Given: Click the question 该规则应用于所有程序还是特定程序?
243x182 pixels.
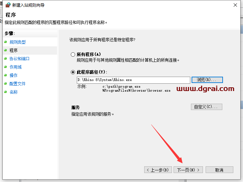Looking at the screenshot, I should point(102,40).
